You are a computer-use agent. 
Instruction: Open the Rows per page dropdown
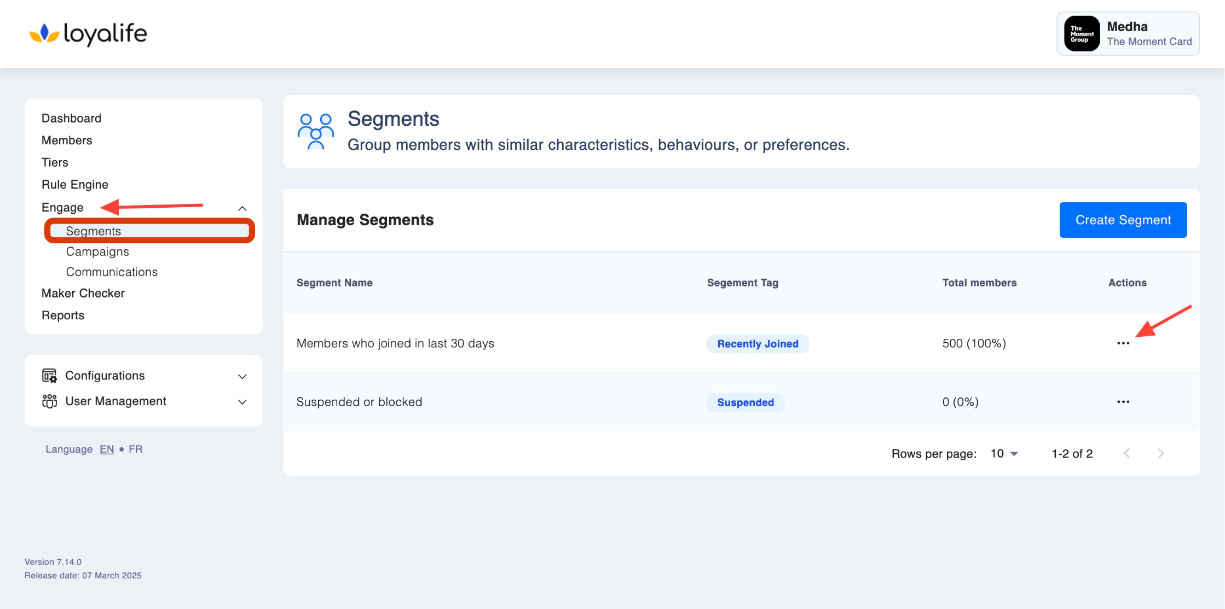coord(1004,454)
